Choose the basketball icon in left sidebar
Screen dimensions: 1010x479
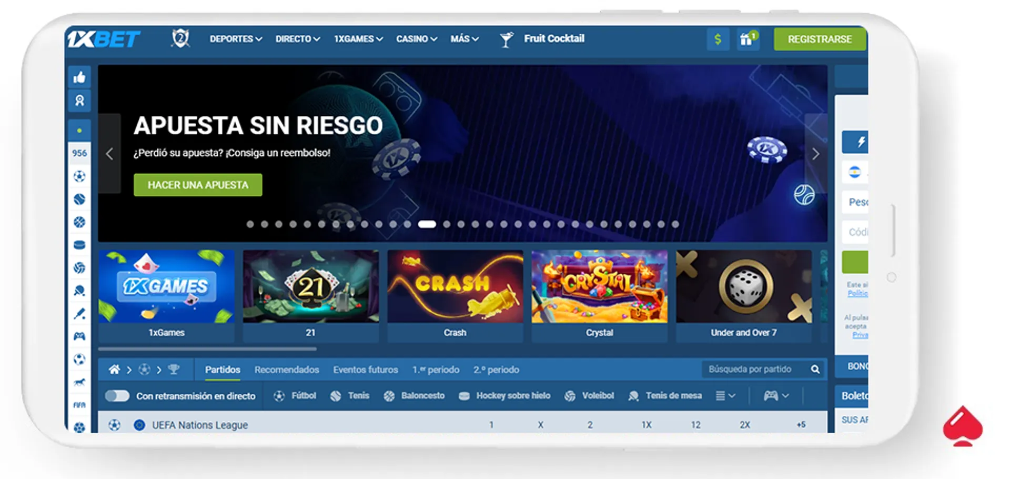[x=79, y=222]
